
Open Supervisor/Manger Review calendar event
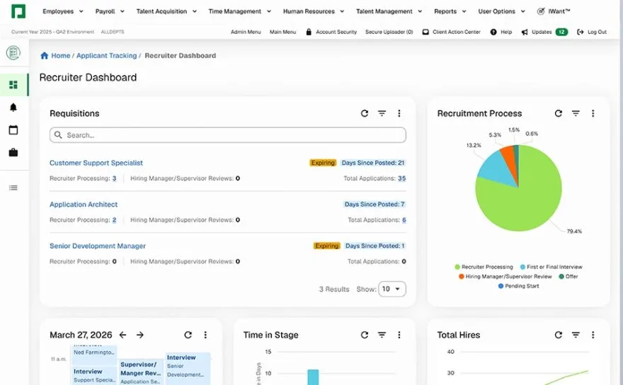(141, 372)
